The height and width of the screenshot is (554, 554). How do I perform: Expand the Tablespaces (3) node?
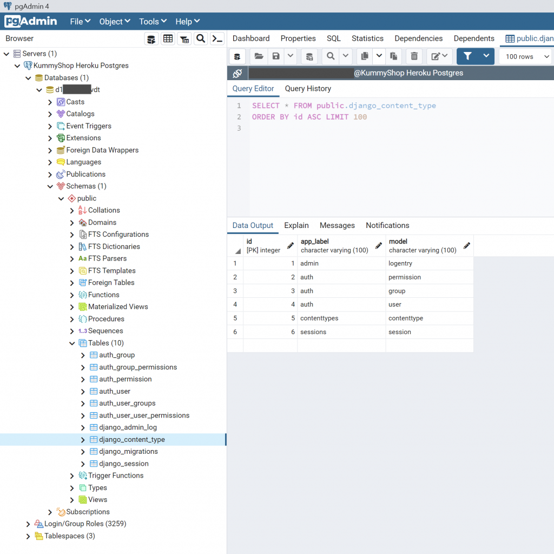pyautogui.click(x=28, y=536)
